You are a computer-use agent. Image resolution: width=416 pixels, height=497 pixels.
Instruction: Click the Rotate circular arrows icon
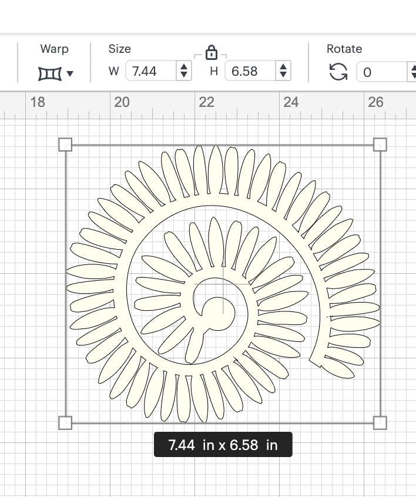click(338, 72)
